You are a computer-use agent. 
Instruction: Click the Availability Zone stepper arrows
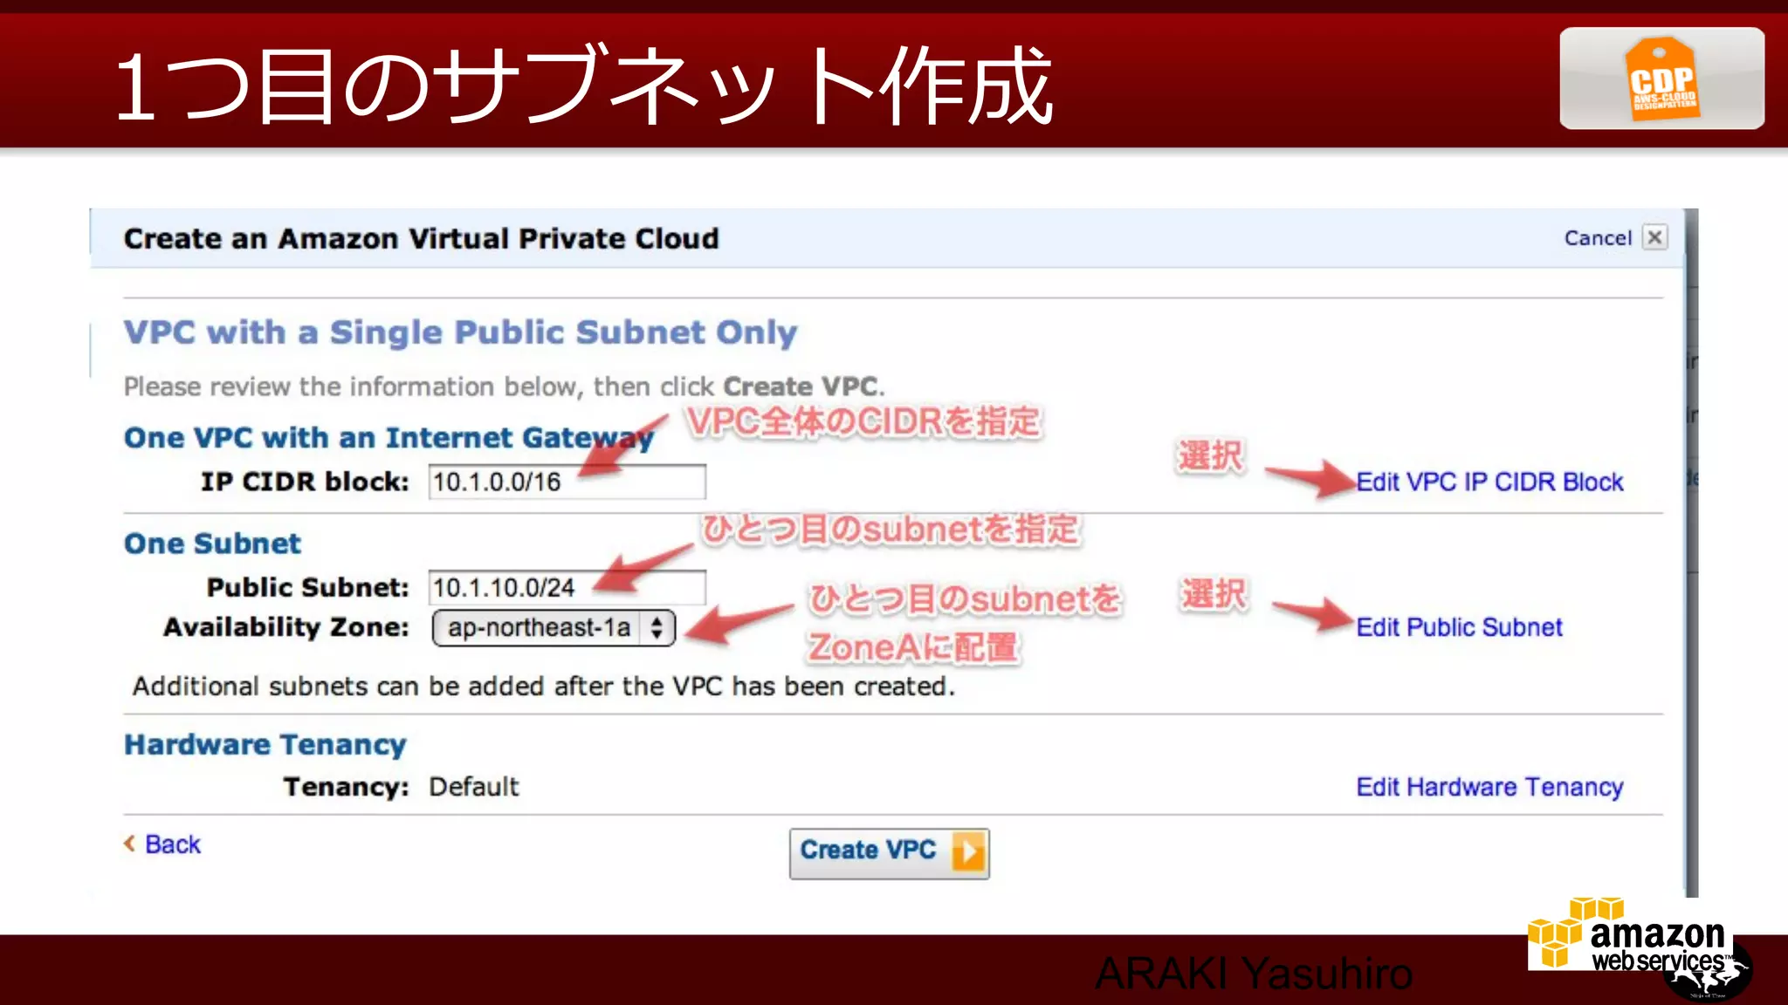pyautogui.click(x=657, y=628)
